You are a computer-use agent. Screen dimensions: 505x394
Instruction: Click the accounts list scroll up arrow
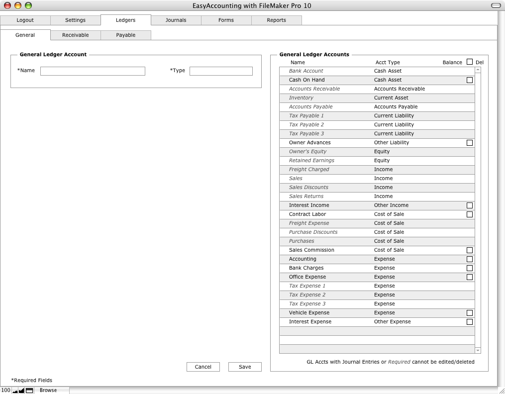click(478, 70)
